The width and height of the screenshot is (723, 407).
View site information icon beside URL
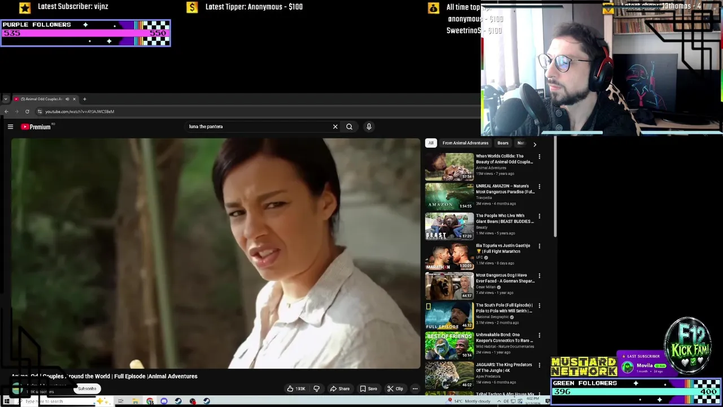pos(40,111)
